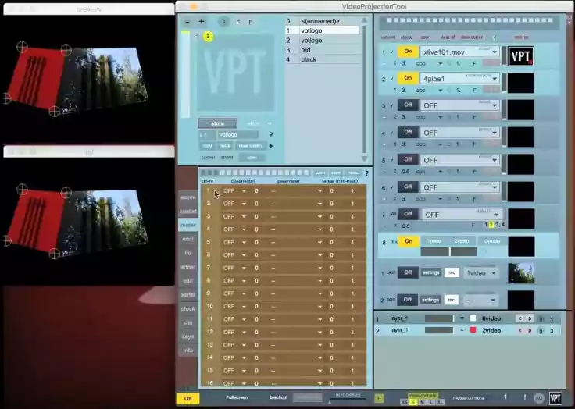Click rec button in sem row 2

[x=452, y=300]
